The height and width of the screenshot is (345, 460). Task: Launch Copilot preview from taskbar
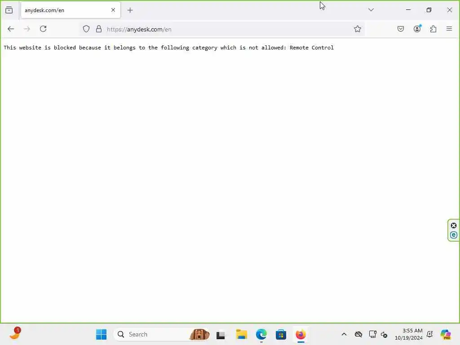(446, 334)
